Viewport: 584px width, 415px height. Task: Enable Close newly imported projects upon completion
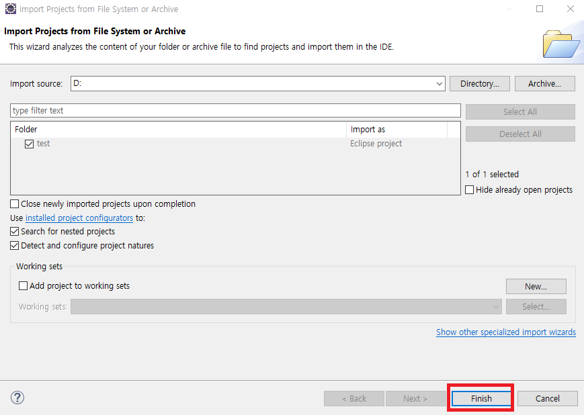pos(14,204)
